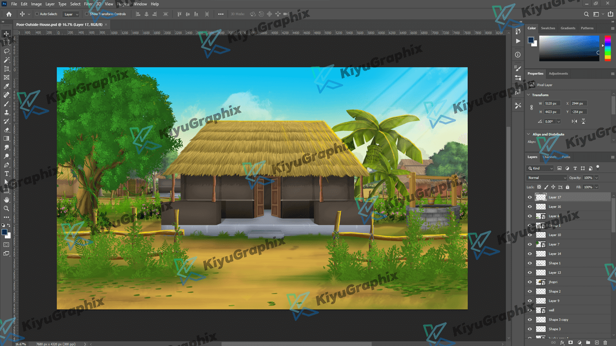Open the Normal blend mode dropdown
This screenshot has width=616, height=346.
pos(547,178)
